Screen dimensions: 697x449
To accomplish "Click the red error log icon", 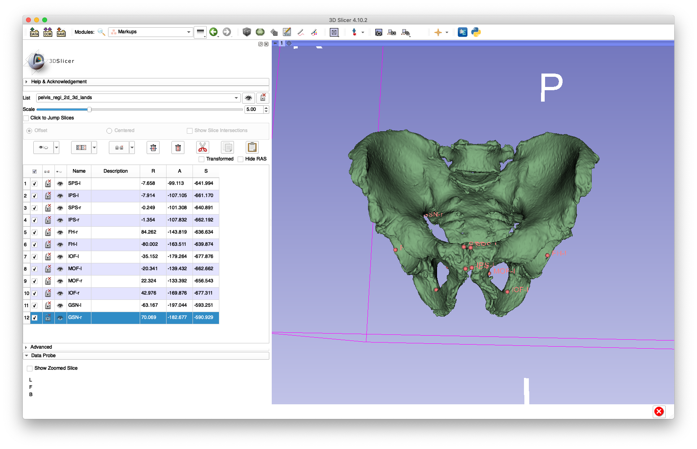I will coord(659,412).
